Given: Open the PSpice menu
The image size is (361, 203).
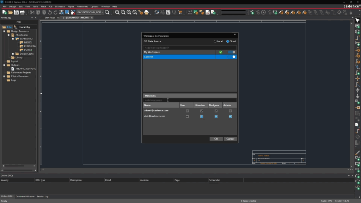Looking at the screenshot, I should click(71, 6).
